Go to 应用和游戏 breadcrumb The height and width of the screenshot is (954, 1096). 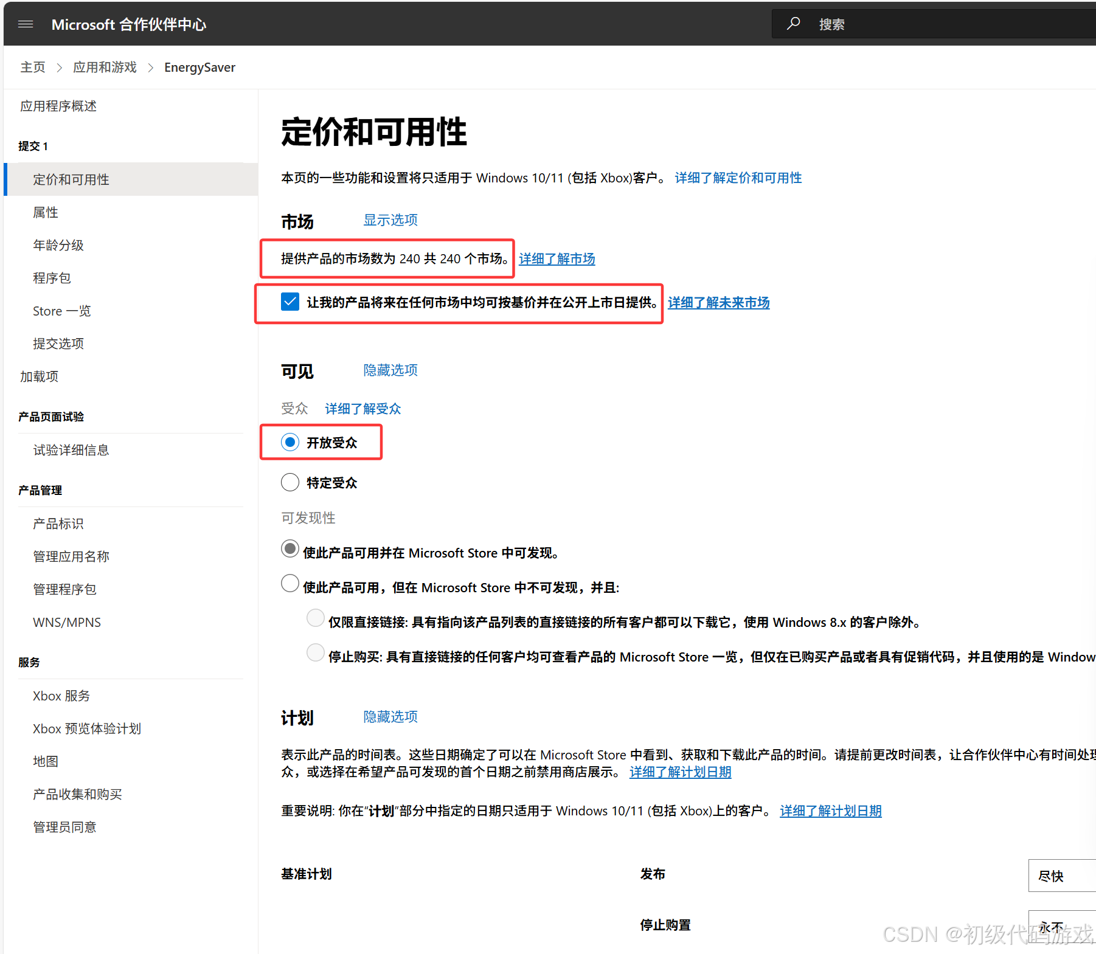click(105, 67)
